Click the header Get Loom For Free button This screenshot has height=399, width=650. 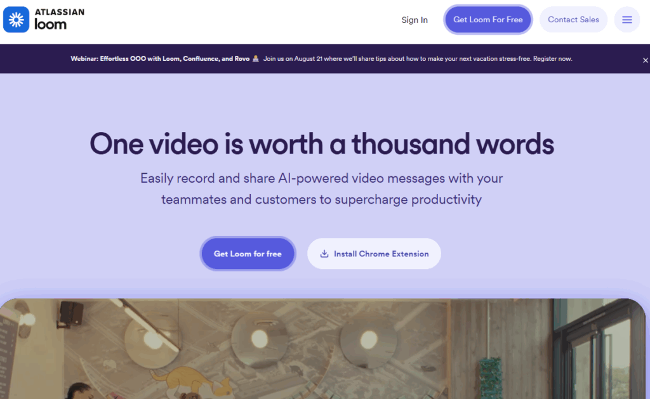pos(488,20)
